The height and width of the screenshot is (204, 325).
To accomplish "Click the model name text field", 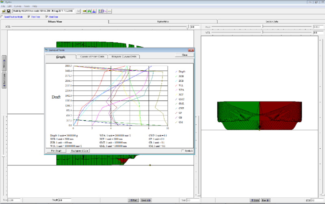I will 44,11.
